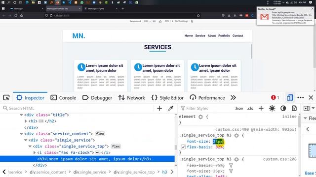This screenshot has height=177, width=316.
Task: Highlight elements for the custom.css:206 selector
Action: (237, 159)
